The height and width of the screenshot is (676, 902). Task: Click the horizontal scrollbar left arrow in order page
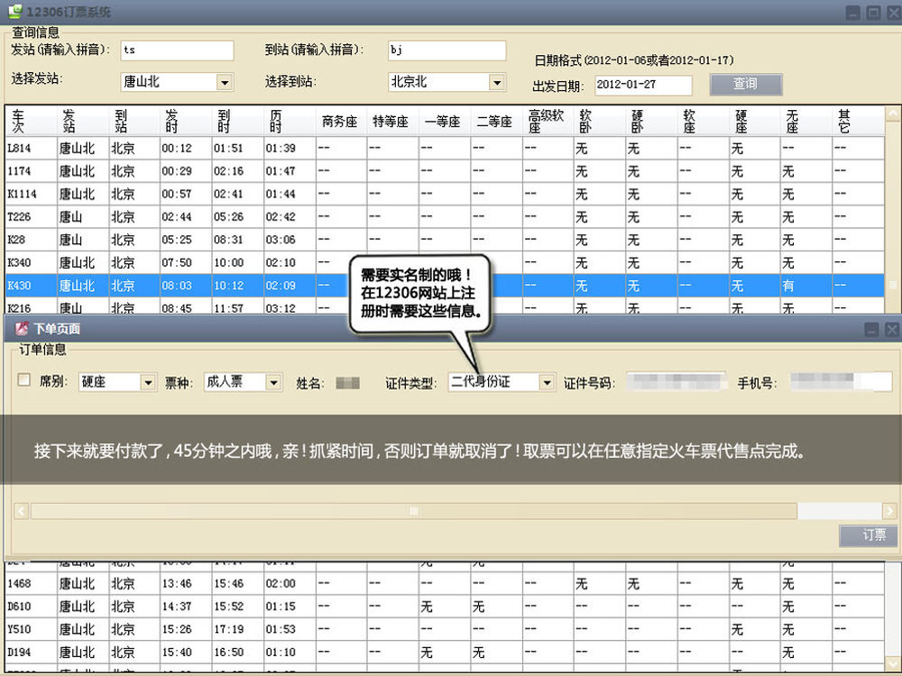[22, 511]
